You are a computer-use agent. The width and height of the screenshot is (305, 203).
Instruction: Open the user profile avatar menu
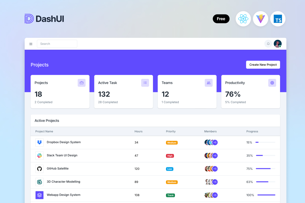point(278,44)
